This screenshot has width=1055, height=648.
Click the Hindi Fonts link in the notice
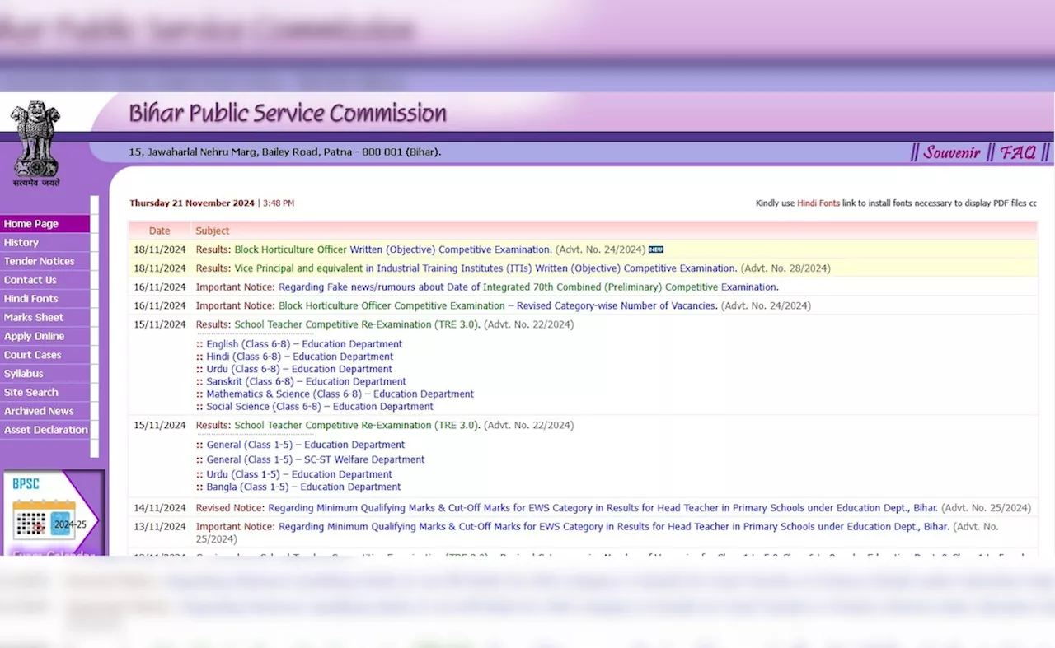[x=818, y=203]
